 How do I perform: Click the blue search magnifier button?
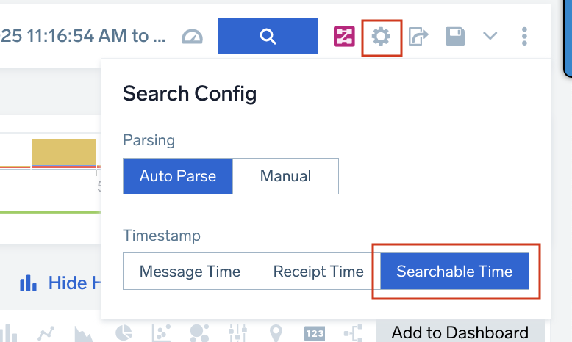coord(268,35)
